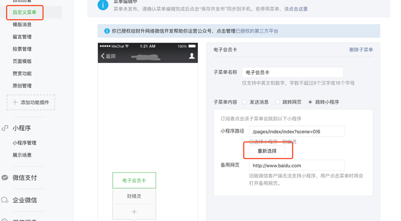Select the 财精灵 submenu item in preview
This screenshot has width=401, height=221.
tap(134, 196)
